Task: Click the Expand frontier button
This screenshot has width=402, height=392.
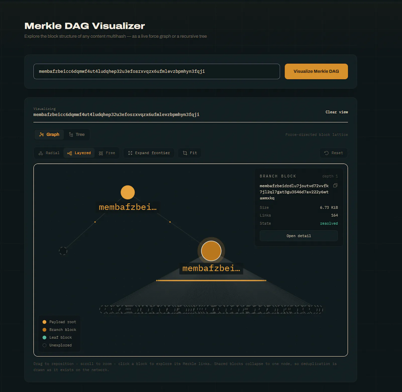Action: pos(149,153)
